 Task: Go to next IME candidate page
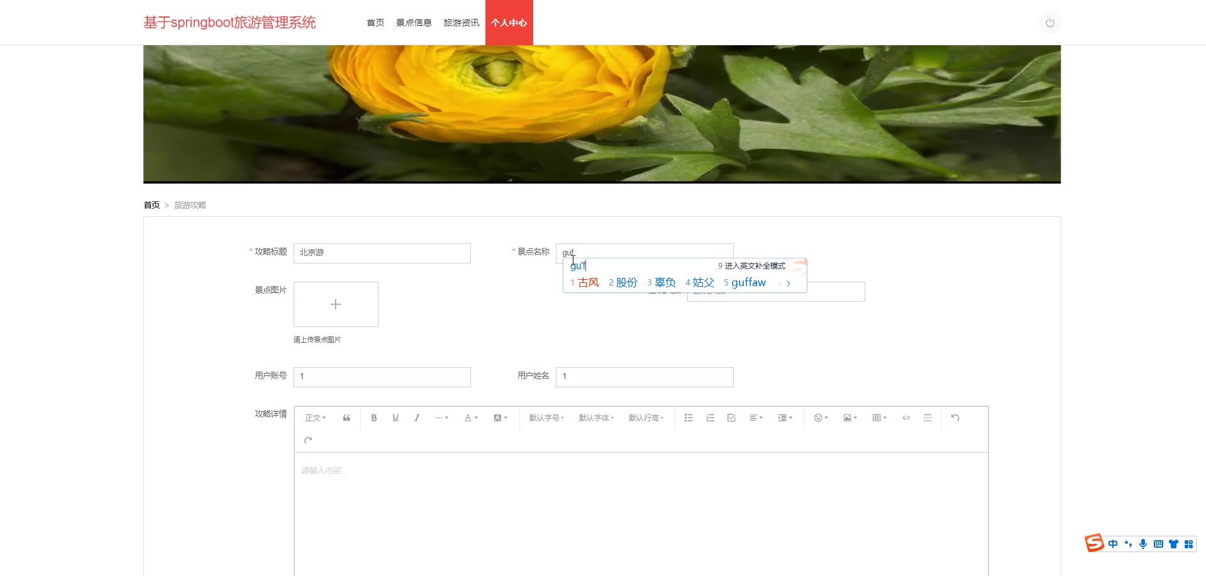pyautogui.click(x=788, y=284)
